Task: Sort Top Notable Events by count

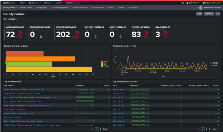Action: pos(107,85)
